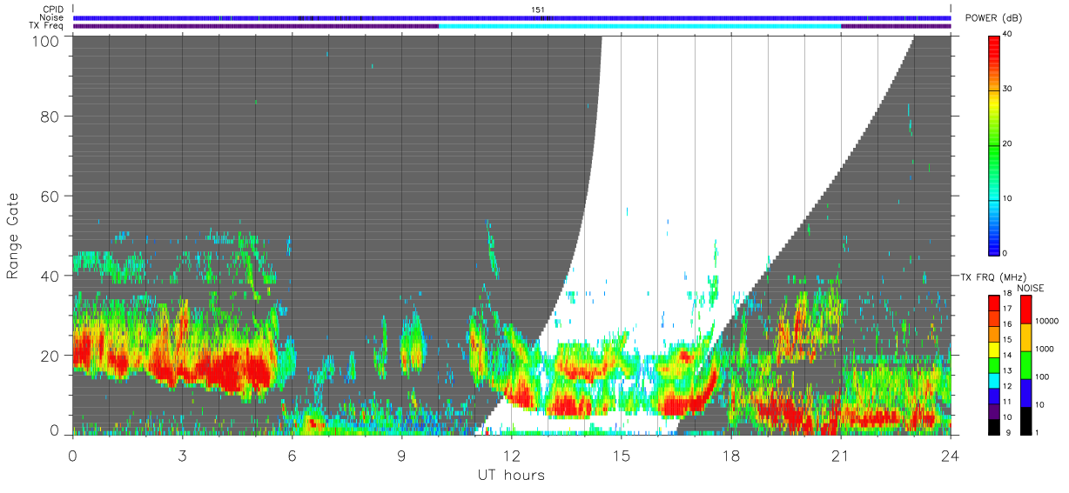1069x493 pixels.
Task: Click the TX Freq row label
Action: tap(46, 25)
